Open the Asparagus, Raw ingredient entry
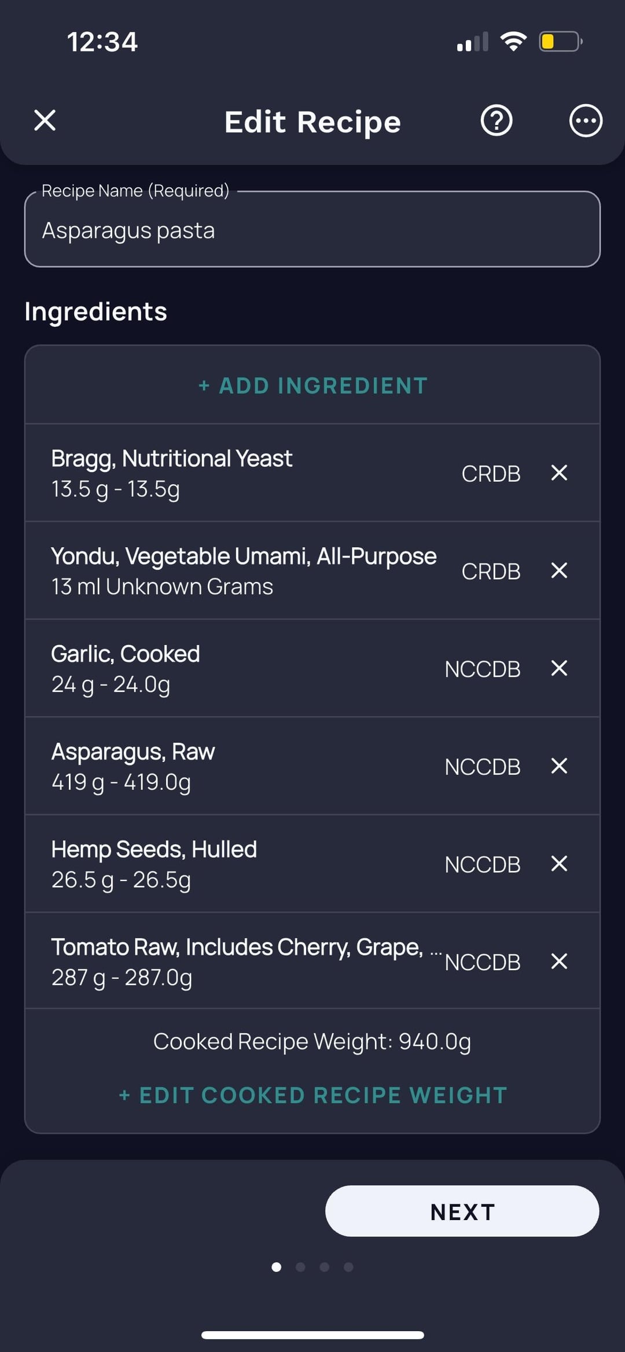This screenshot has height=1352, width=625. pyautogui.click(x=231, y=767)
